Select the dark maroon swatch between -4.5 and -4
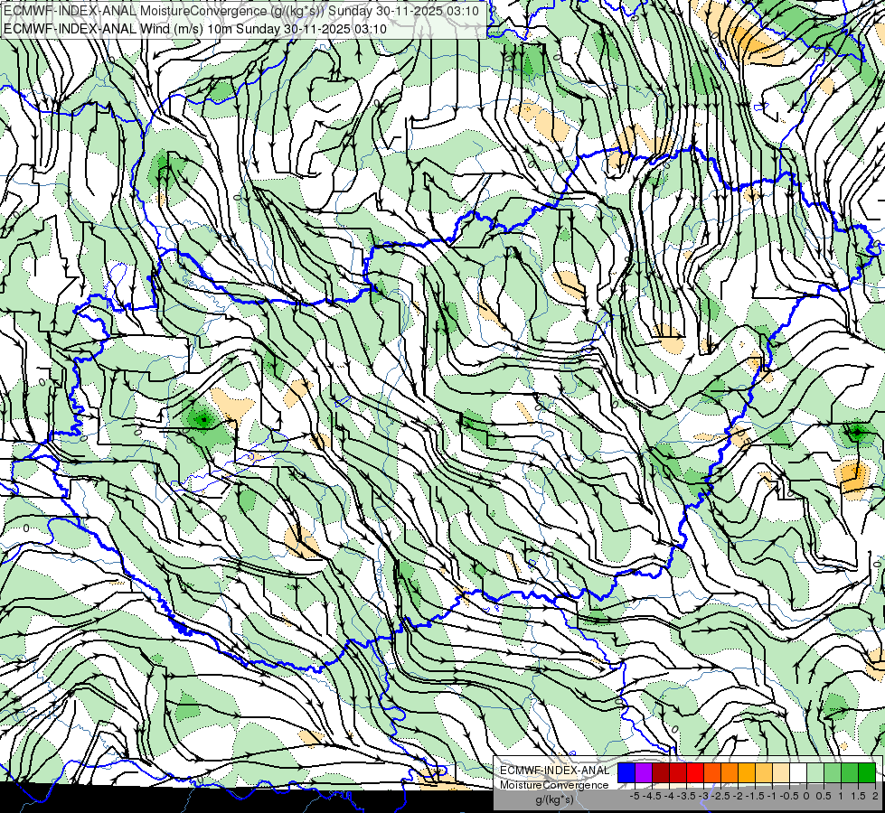 tap(661, 772)
